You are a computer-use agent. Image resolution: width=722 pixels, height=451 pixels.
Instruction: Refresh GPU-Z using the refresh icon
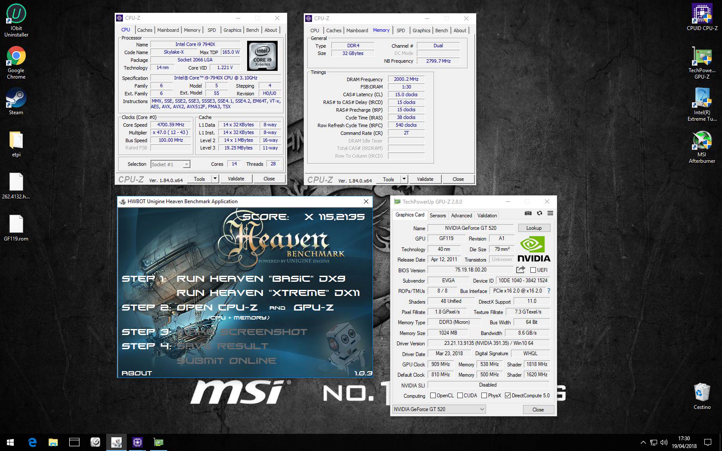point(539,213)
